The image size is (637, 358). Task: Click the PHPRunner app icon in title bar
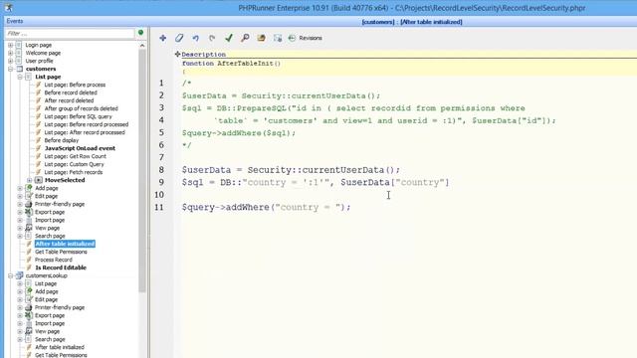8,7
